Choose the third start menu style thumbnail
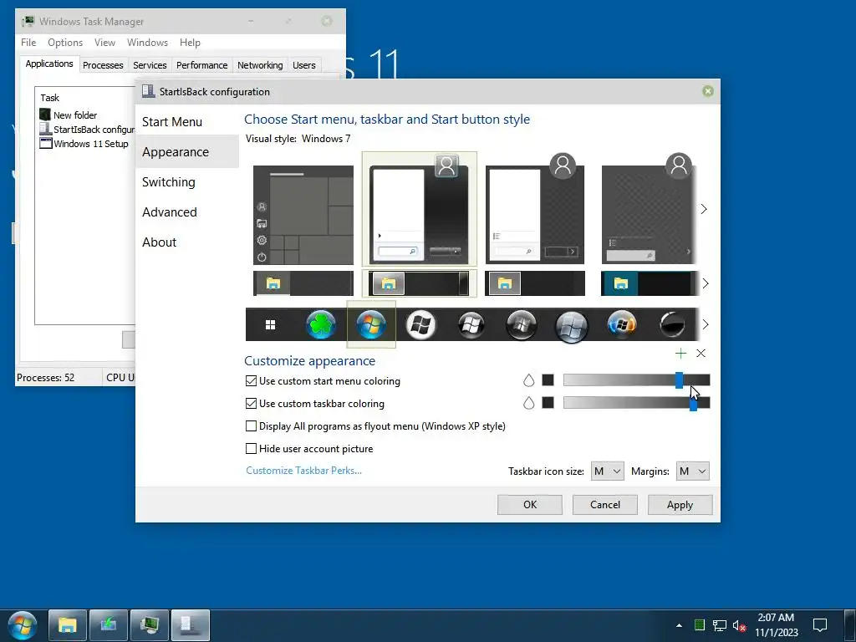The height and width of the screenshot is (642, 856). 535,209
